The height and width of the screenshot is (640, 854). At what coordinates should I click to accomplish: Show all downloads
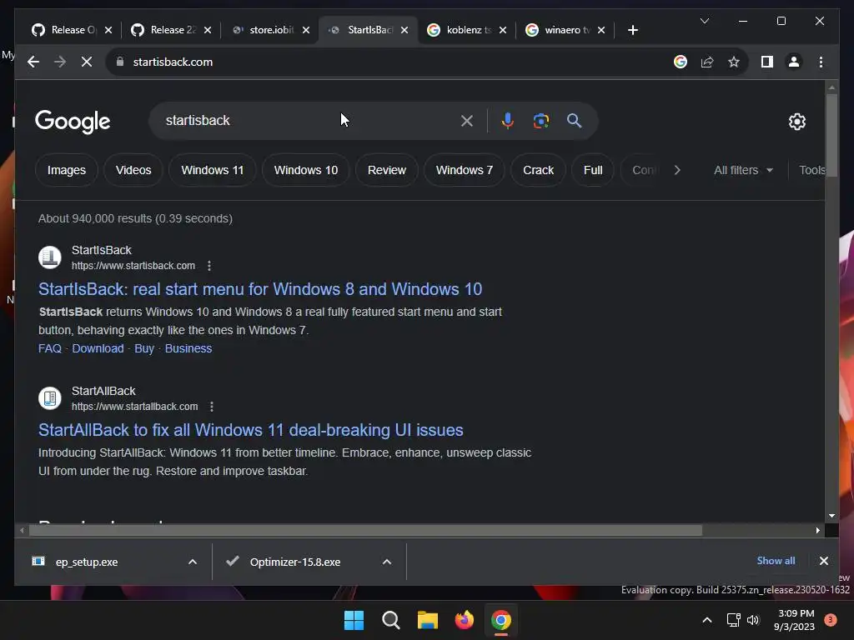776,561
